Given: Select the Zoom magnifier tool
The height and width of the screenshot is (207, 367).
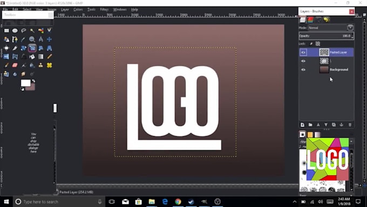Looking at the screenshot, I should [32, 39].
